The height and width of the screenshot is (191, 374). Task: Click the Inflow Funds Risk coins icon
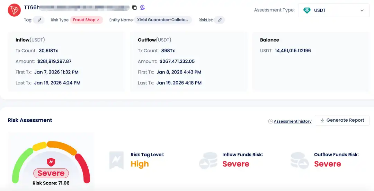(208, 160)
